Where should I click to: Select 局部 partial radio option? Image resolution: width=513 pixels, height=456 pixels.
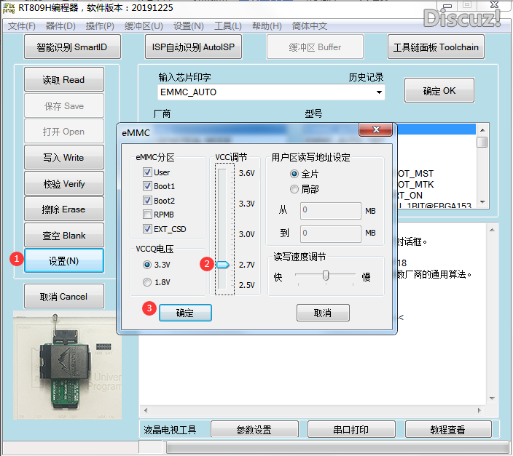294,189
